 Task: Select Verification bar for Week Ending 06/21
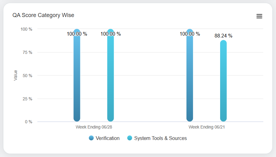[x=190, y=77]
